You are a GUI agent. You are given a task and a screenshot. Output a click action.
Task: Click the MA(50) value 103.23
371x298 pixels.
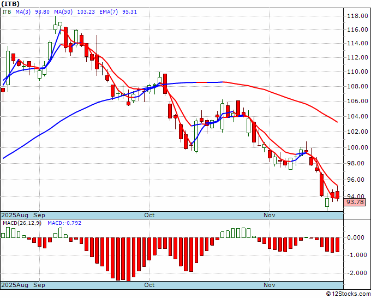86,12
